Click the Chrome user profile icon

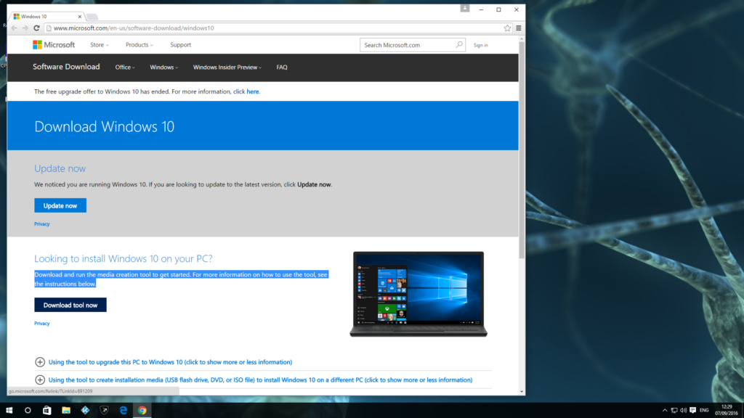click(x=465, y=8)
